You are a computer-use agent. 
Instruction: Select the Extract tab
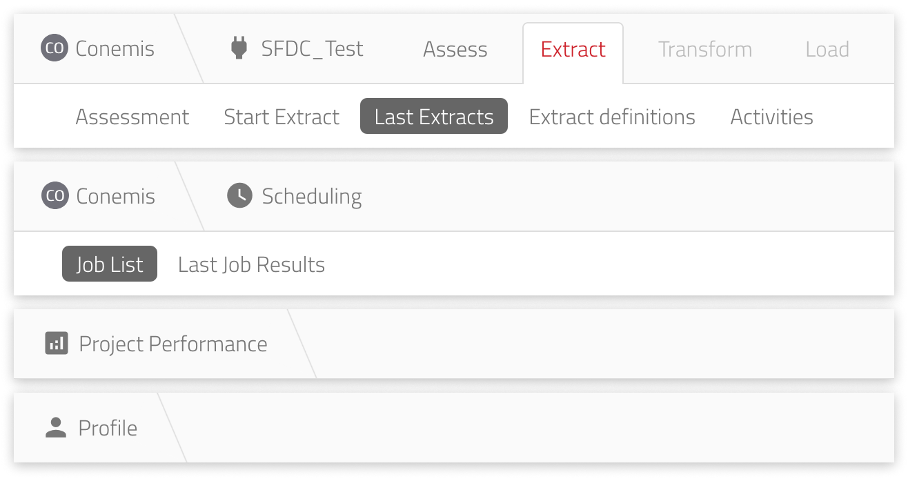pos(573,49)
